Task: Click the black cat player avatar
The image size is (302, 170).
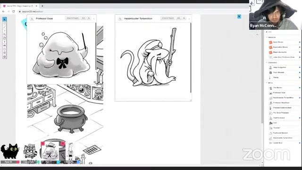Action: click(10, 152)
